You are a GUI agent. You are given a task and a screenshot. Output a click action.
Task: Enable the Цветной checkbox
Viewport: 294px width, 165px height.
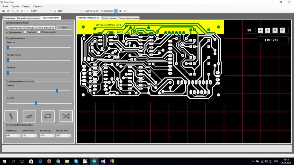click(26, 32)
